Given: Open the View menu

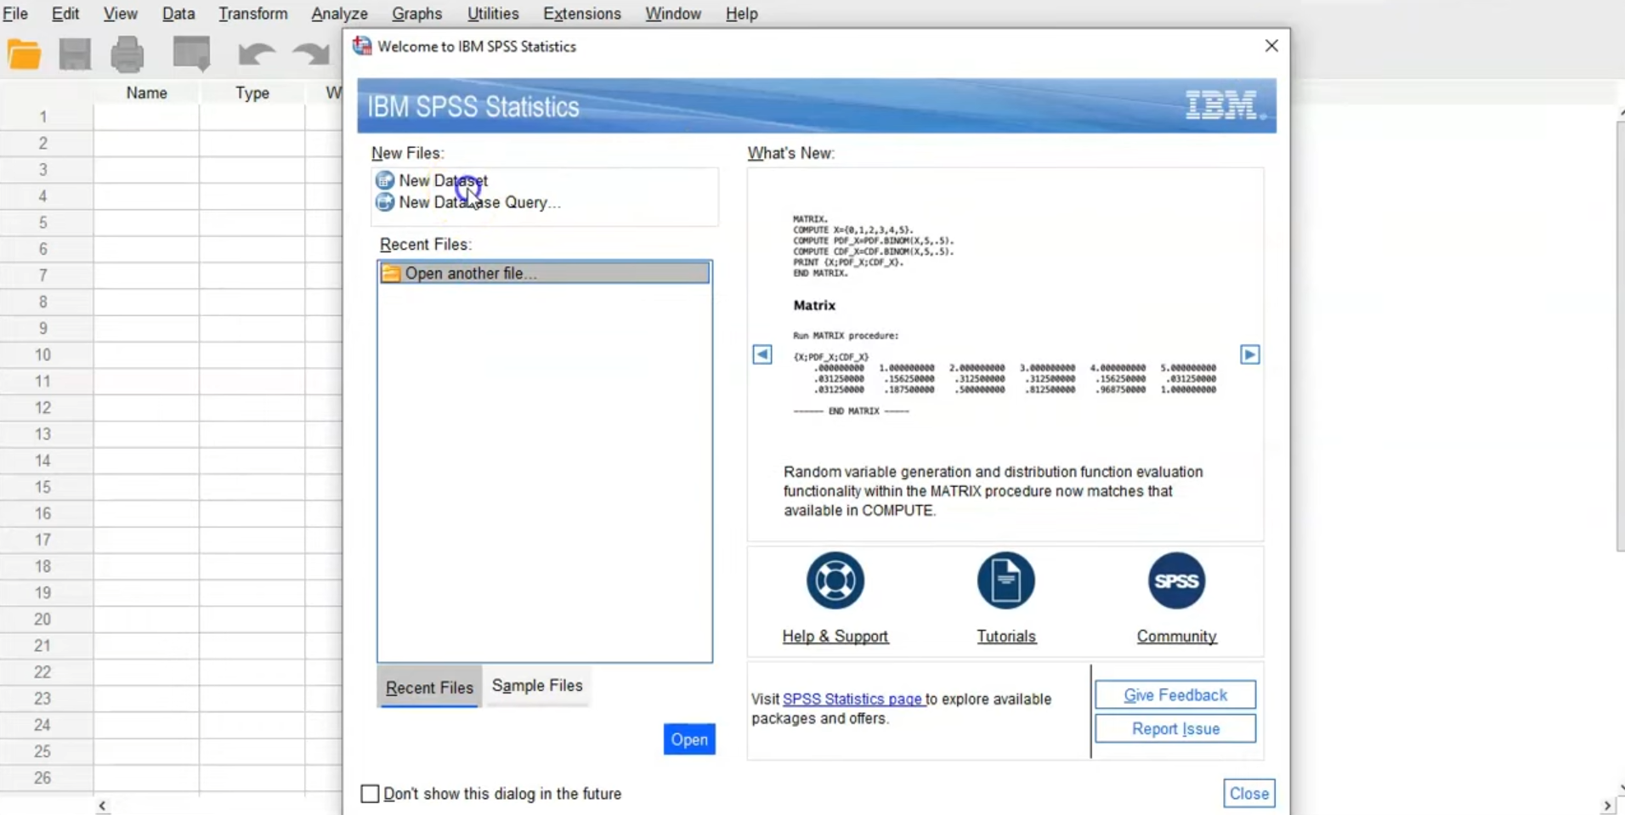Looking at the screenshot, I should 120,14.
